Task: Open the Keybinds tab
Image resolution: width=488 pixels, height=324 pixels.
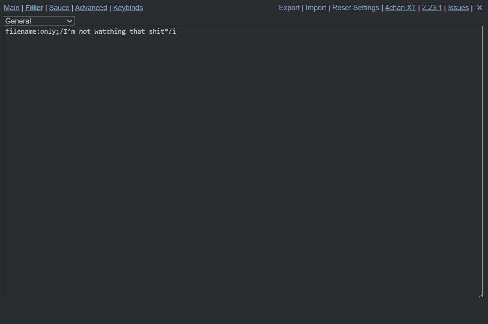Action: [128, 8]
